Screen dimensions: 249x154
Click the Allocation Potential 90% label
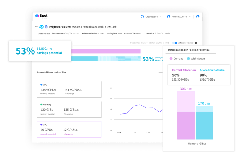point(212,70)
